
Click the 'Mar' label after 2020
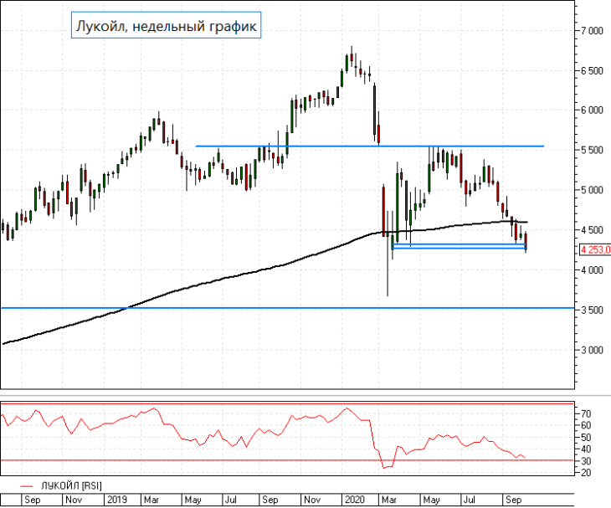[x=388, y=500]
